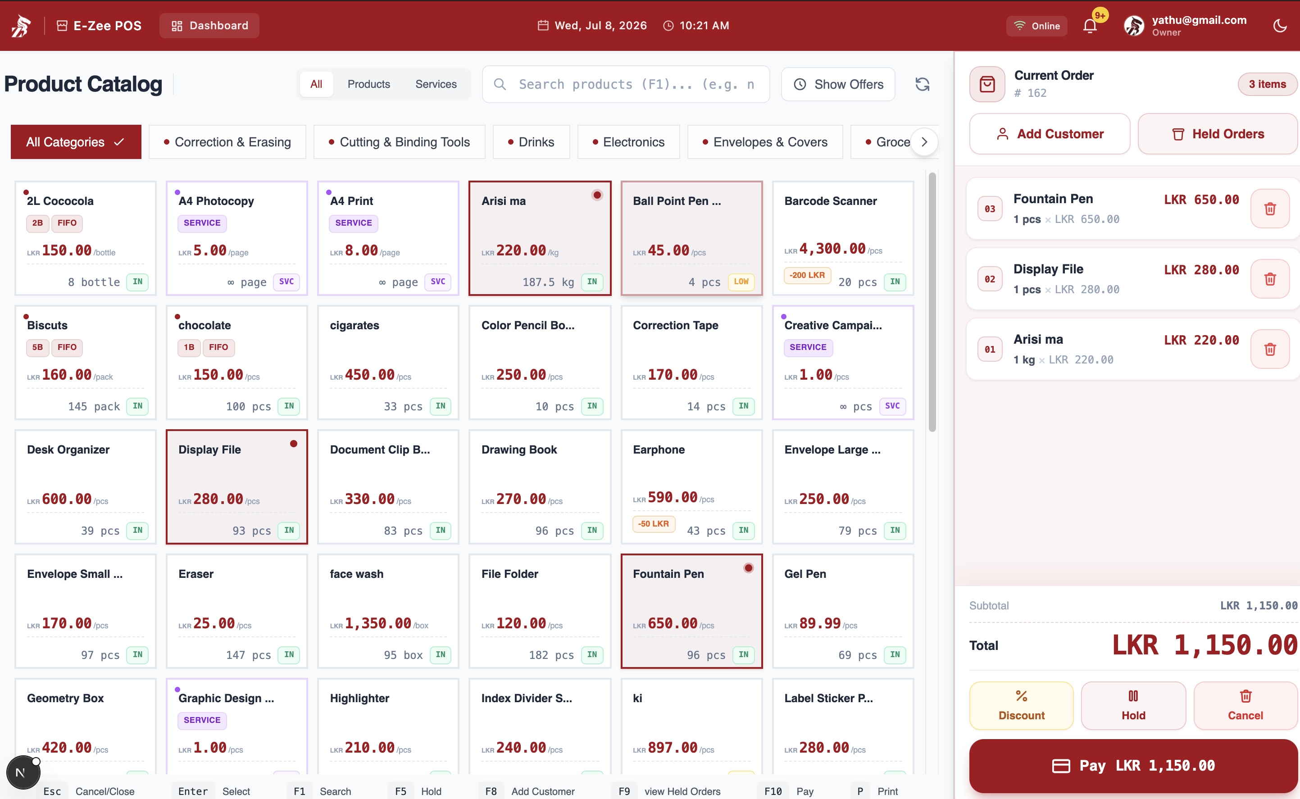Add Gel Pen product card
This screenshot has width=1300, height=799.
point(843,611)
